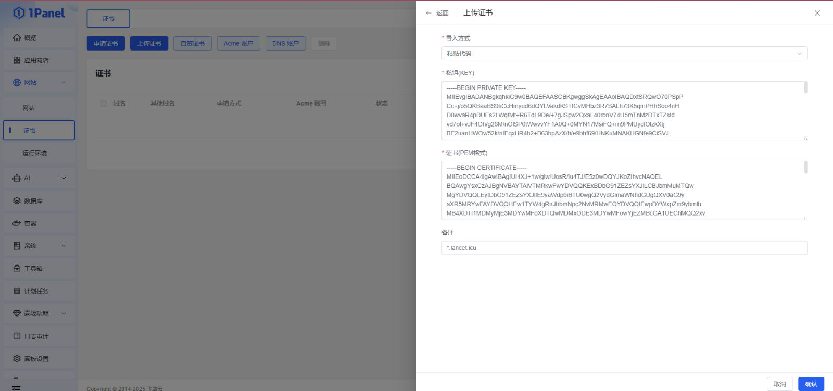Image resolution: width=833 pixels, height=391 pixels.
Task: Open the 概览 home icon
Action: (17, 37)
